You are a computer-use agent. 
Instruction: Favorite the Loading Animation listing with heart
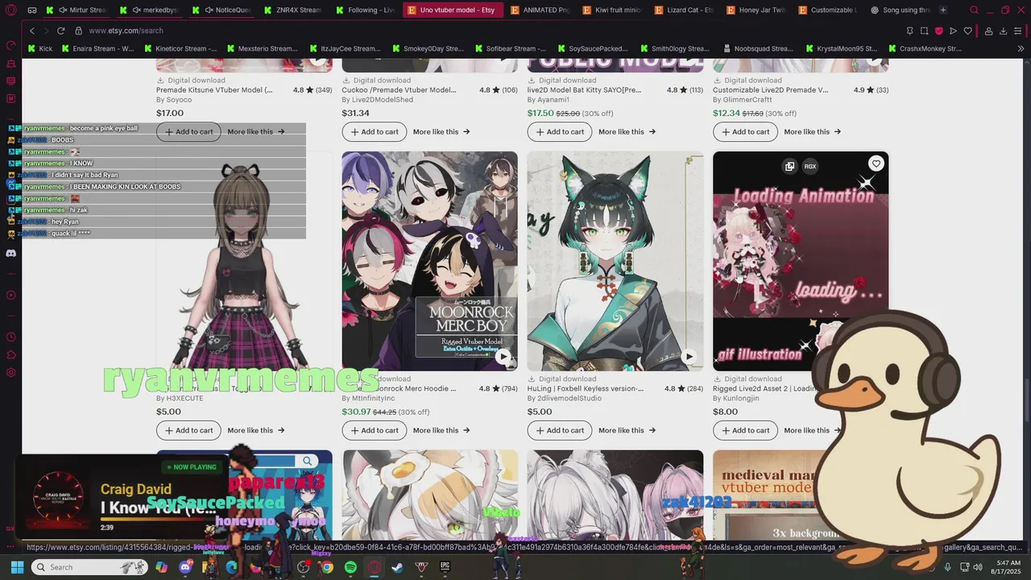click(x=876, y=164)
